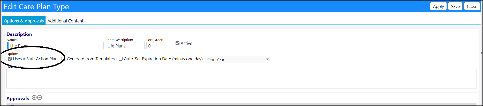The height and width of the screenshot is (106, 483).
Task: Click the Edit Care Plan Type title
Action: pos(36,7)
